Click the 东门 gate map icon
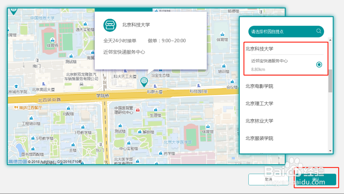The image size is (344, 194). (100, 145)
